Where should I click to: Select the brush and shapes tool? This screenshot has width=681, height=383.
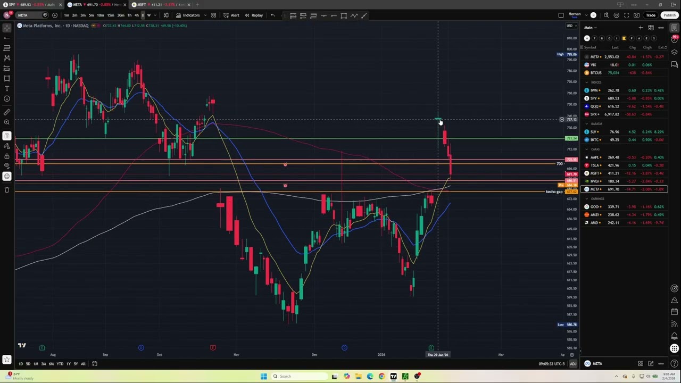point(7,78)
